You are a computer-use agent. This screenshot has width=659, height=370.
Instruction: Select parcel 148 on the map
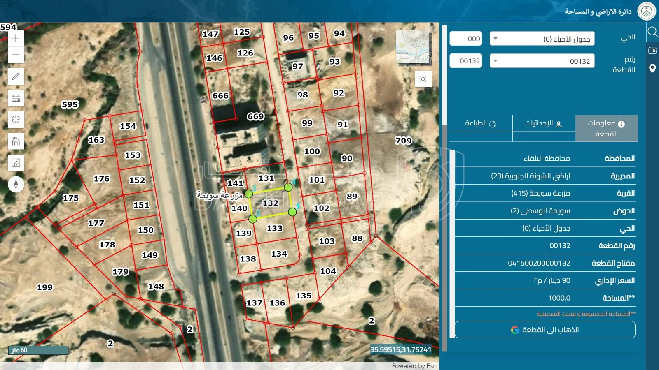point(156,287)
